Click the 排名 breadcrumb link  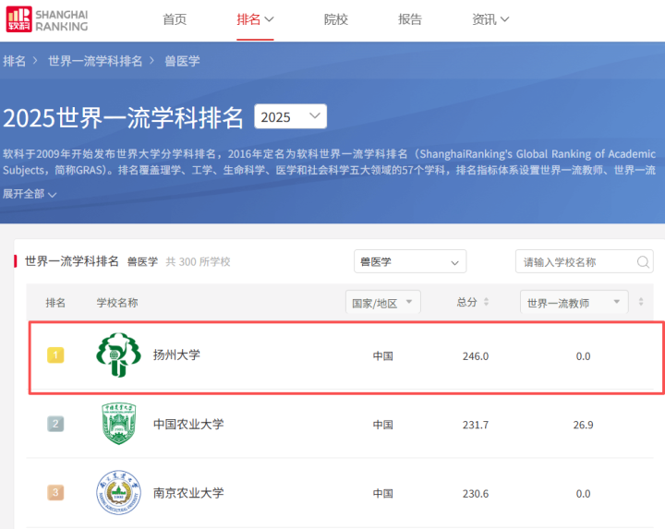tap(15, 61)
